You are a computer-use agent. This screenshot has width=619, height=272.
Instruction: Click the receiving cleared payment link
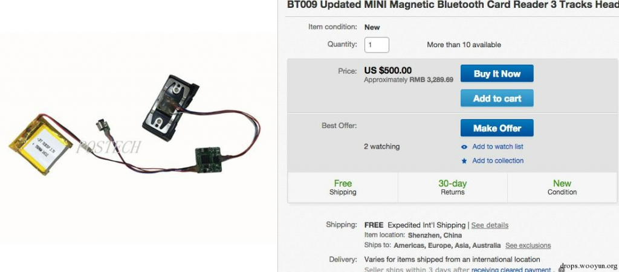(x=511, y=270)
